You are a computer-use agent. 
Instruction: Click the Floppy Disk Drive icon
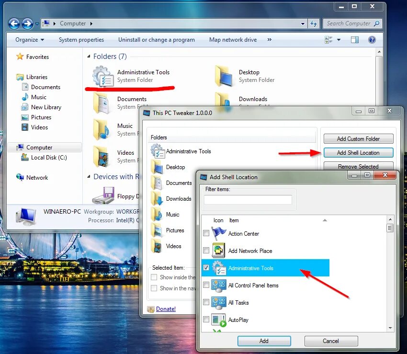103,195
